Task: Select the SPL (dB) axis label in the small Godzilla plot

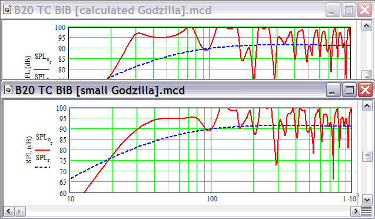Action: click(x=28, y=150)
